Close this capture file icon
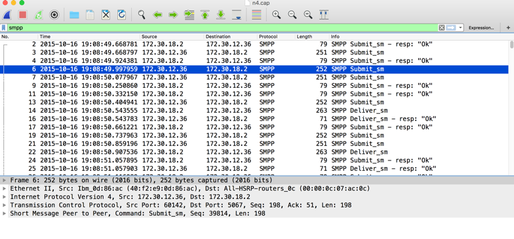 (x=106, y=14)
